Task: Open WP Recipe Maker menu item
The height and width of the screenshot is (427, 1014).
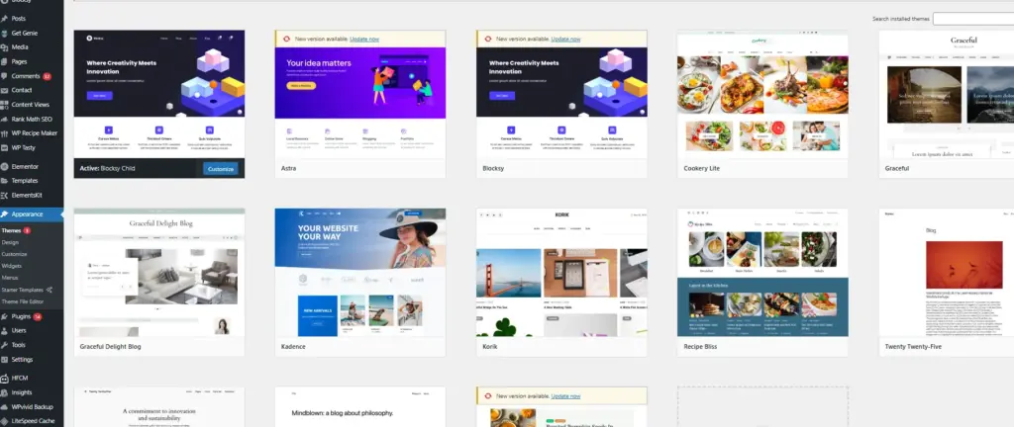Action: (34, 132)
